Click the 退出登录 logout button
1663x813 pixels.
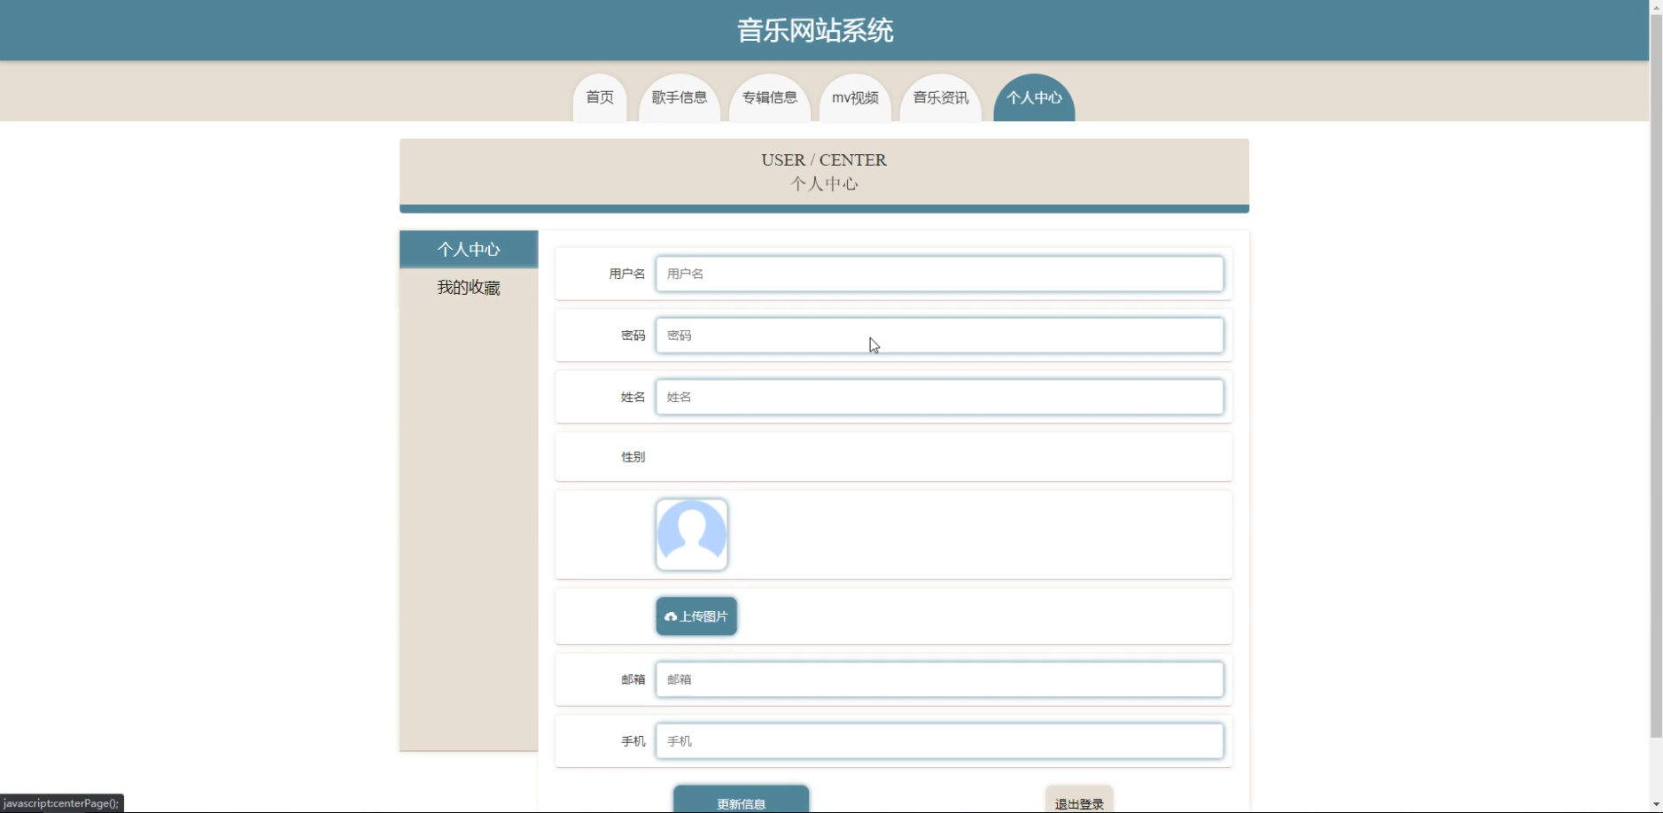(1077, 801)
